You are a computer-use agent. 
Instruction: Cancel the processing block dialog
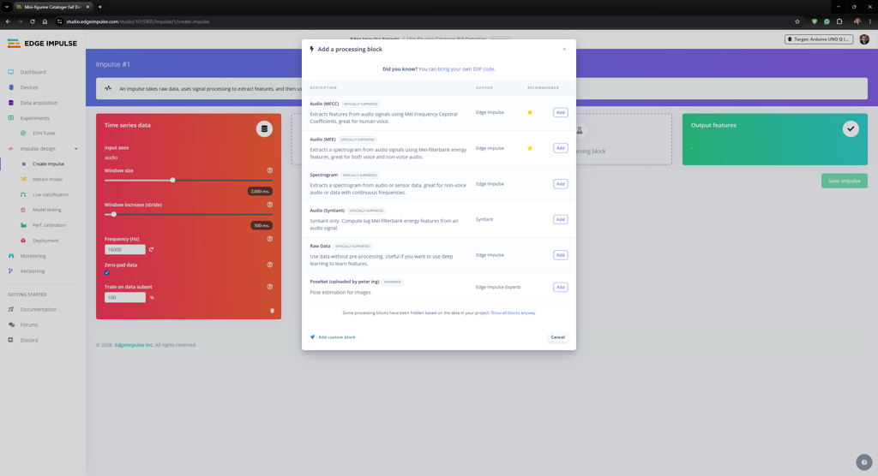coord(557,337)
